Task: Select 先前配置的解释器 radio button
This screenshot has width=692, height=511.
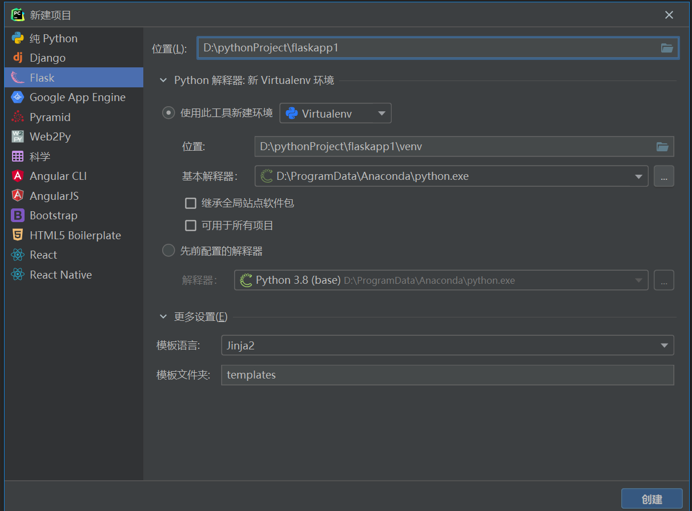Action: [x=168, y=251]
